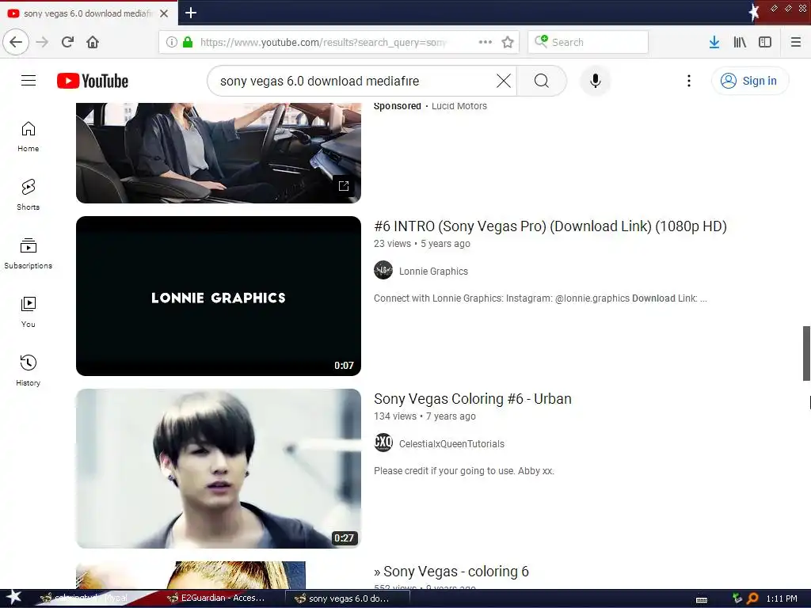The image size is (811, 608).
Task: Search with your voice microphone button
Action: coord(596,81)
